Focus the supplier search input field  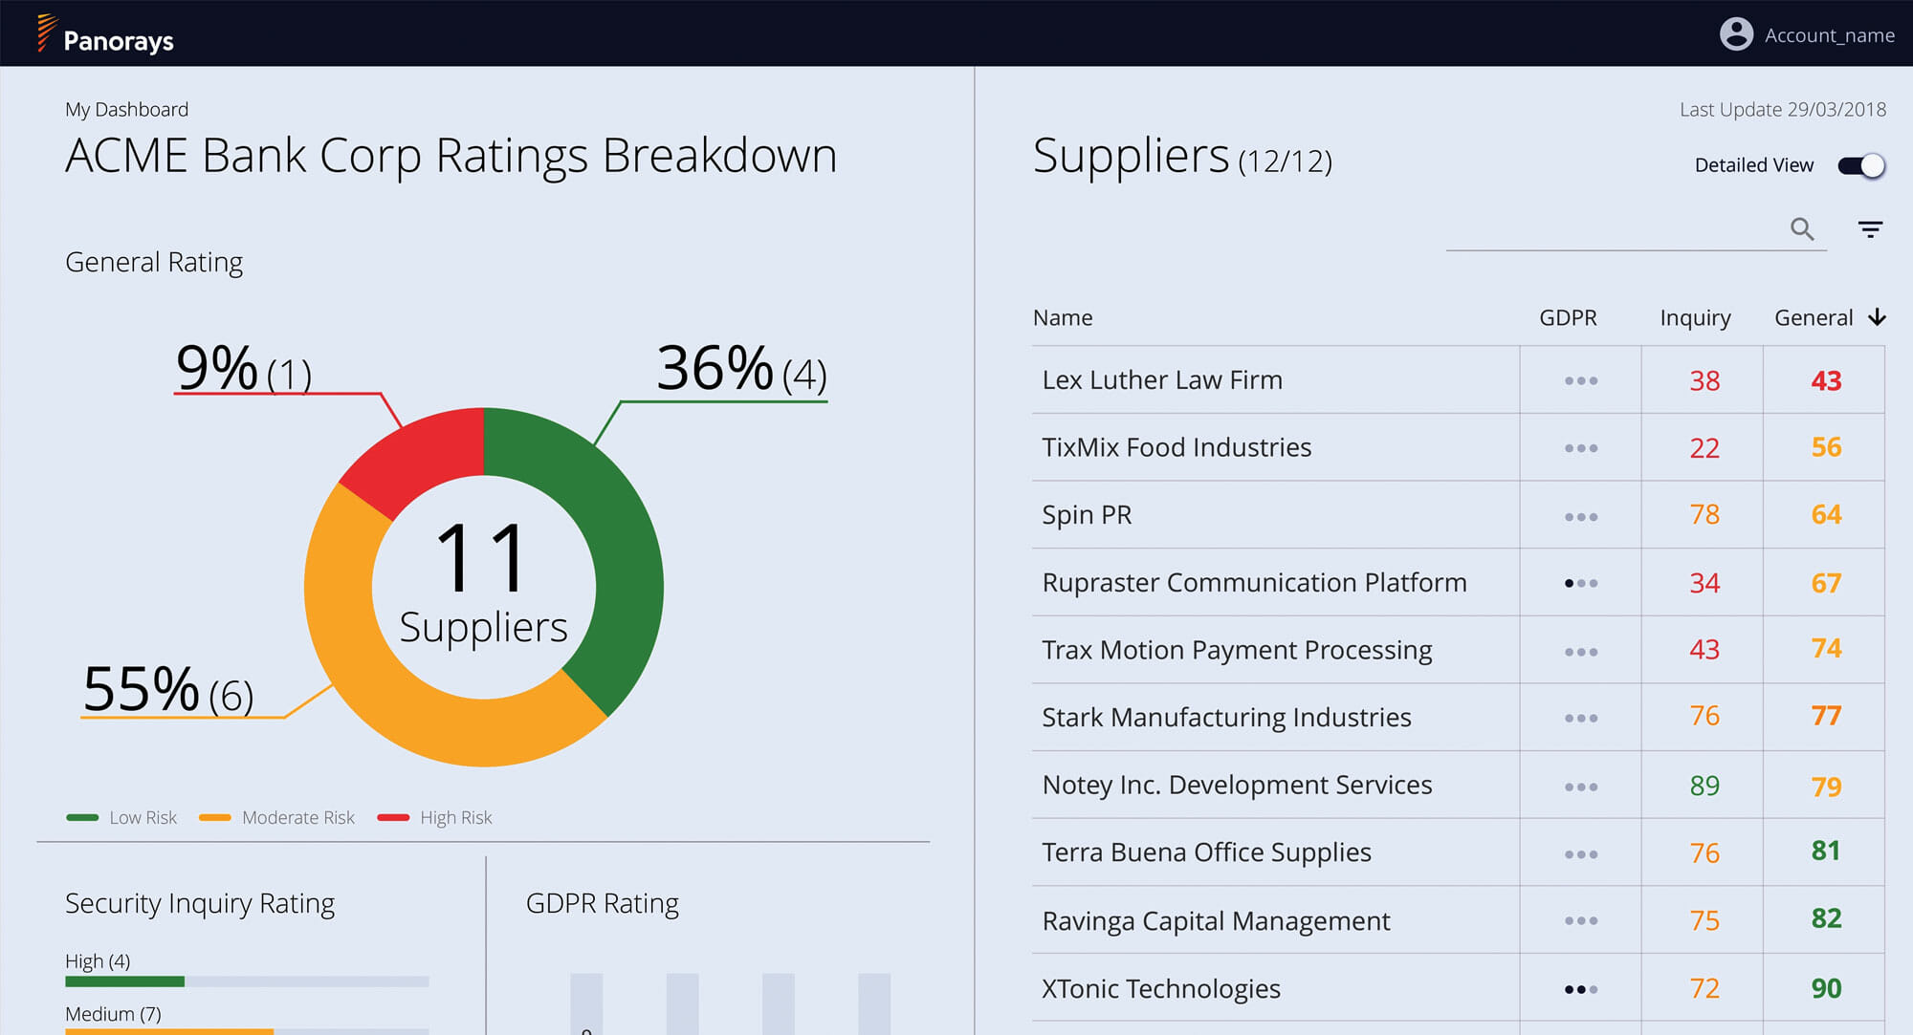(x=1616, y=229)
